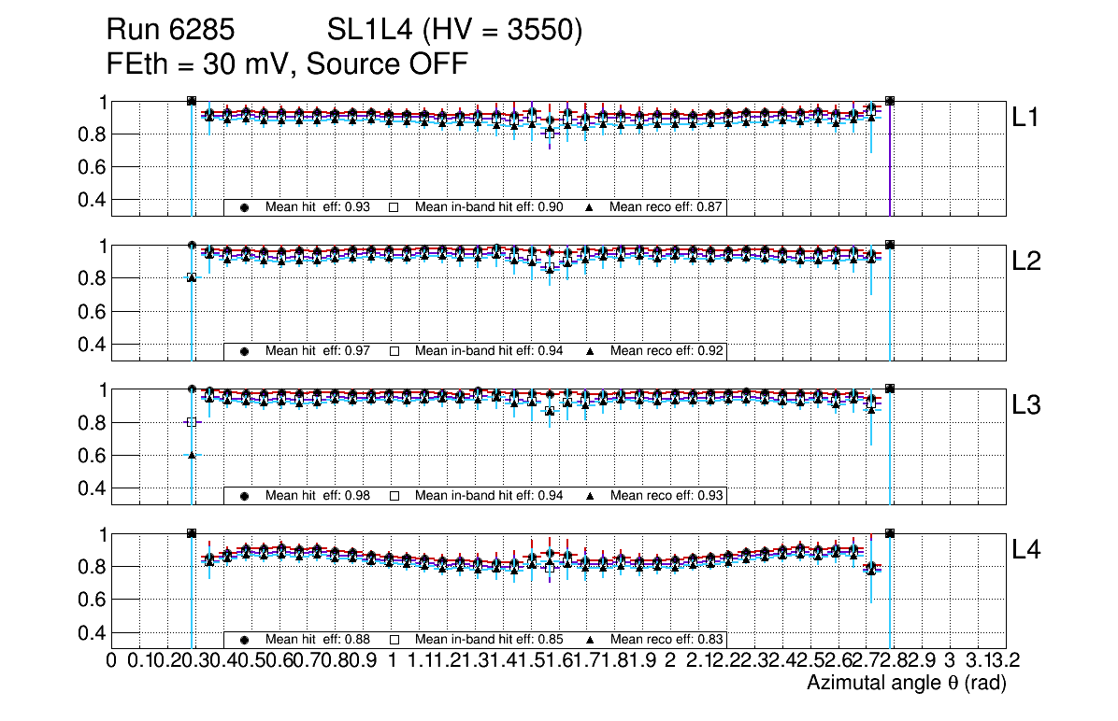Click the open square marker in L1 legend
The image size is (1118, 721).
(394, 207)
